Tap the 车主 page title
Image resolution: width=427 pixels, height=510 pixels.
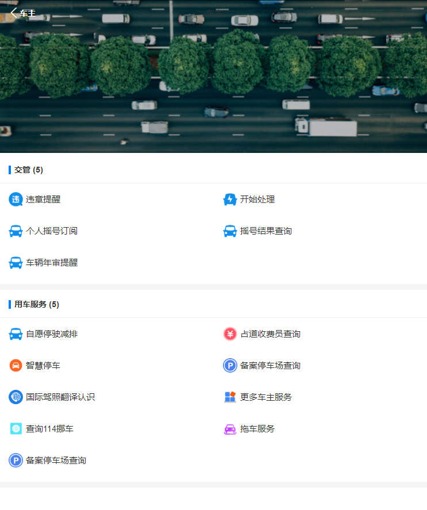28,13
